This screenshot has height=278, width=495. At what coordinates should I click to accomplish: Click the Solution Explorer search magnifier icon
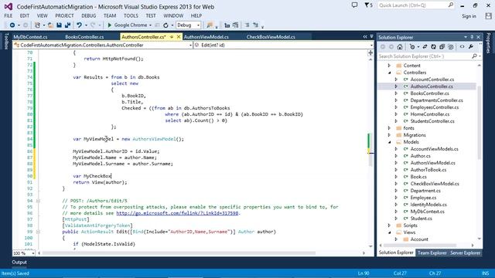[474, 56]
